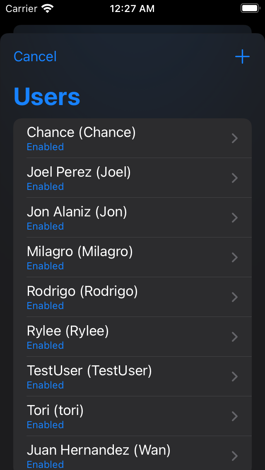
Task: Tap the clock showing 12:27 AM
Action: (132, 8)
